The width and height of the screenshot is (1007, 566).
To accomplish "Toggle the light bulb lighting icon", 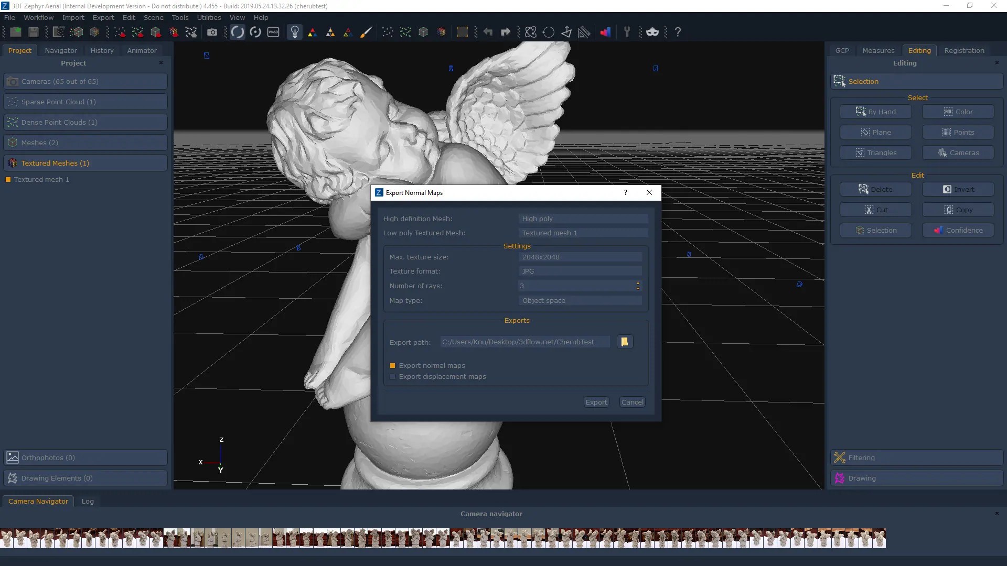I will coord(295,32).
